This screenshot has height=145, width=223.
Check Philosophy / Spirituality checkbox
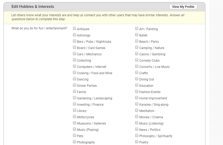click(137, 136)
